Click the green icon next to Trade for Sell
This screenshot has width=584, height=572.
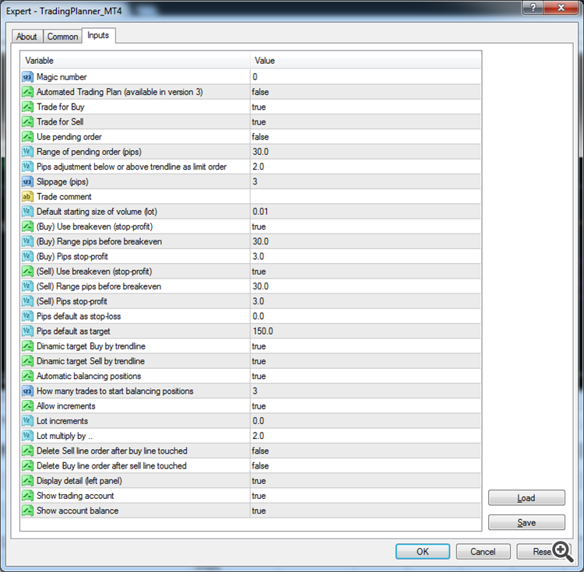coord(27,121)
